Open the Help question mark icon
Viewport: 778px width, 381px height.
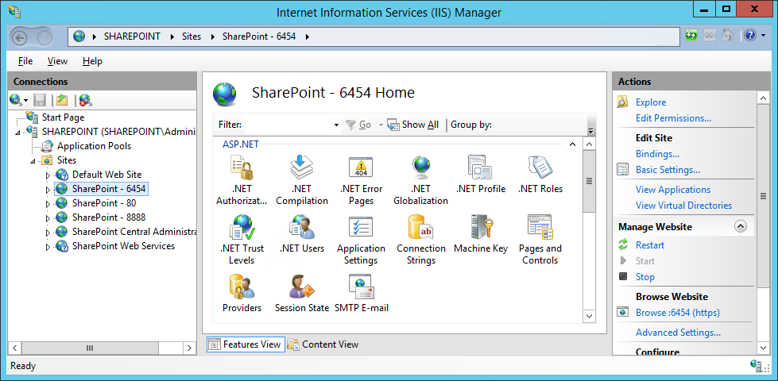[749, 35]
